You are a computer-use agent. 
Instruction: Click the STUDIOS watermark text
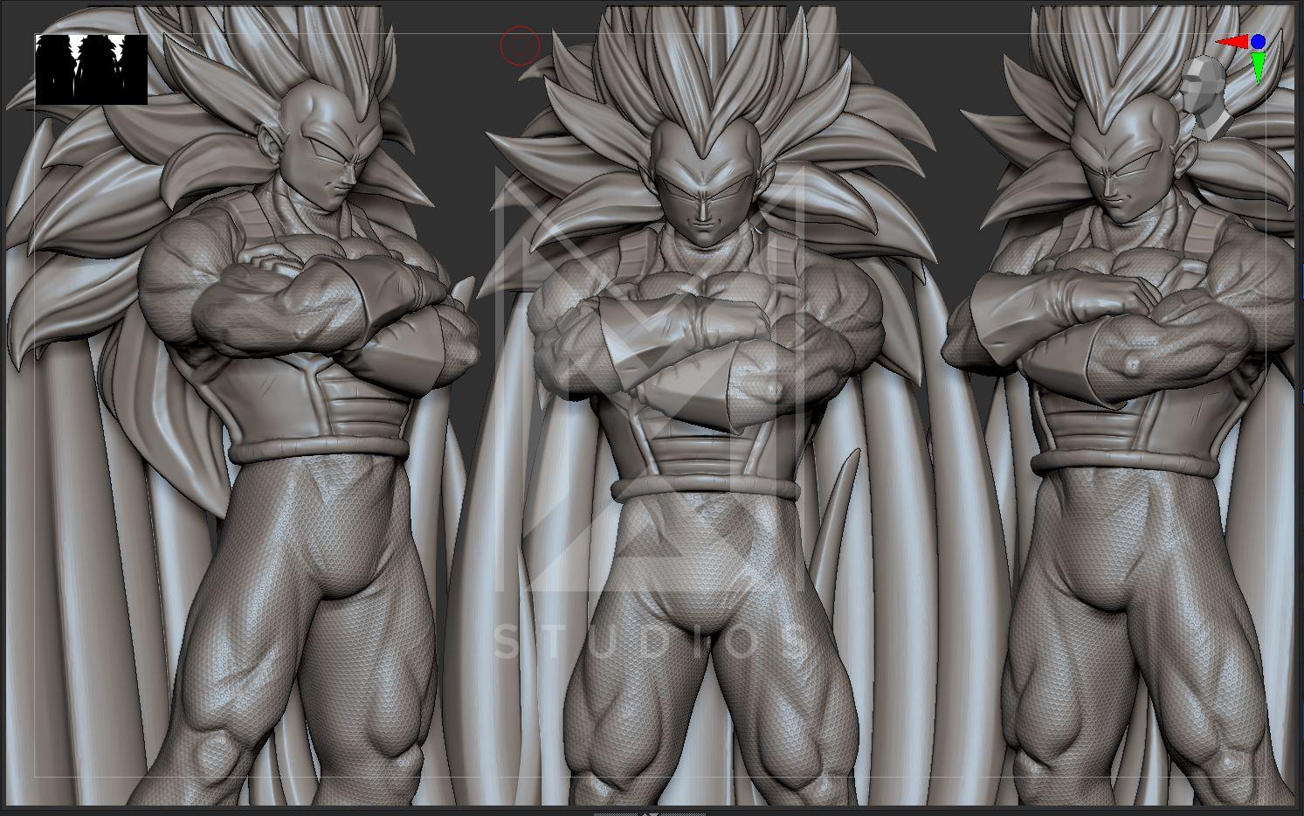[x=651, y=641]
